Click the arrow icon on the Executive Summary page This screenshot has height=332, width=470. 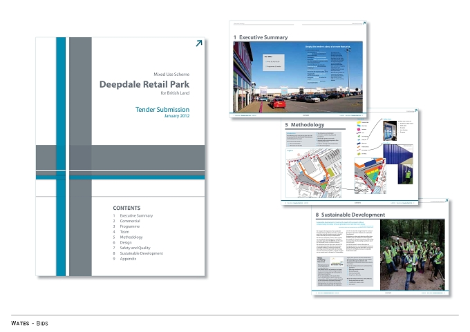coord(364,23)
